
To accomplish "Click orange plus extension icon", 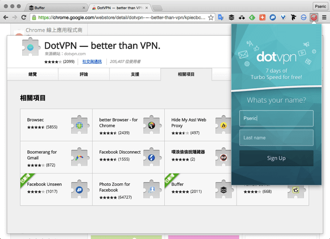I will (262, 18).
